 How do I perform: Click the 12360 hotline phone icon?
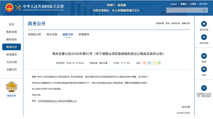coord(204,88)
